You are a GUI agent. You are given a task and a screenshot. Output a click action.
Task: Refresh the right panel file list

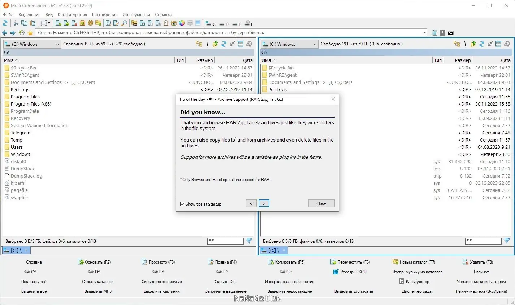[482, 44]
